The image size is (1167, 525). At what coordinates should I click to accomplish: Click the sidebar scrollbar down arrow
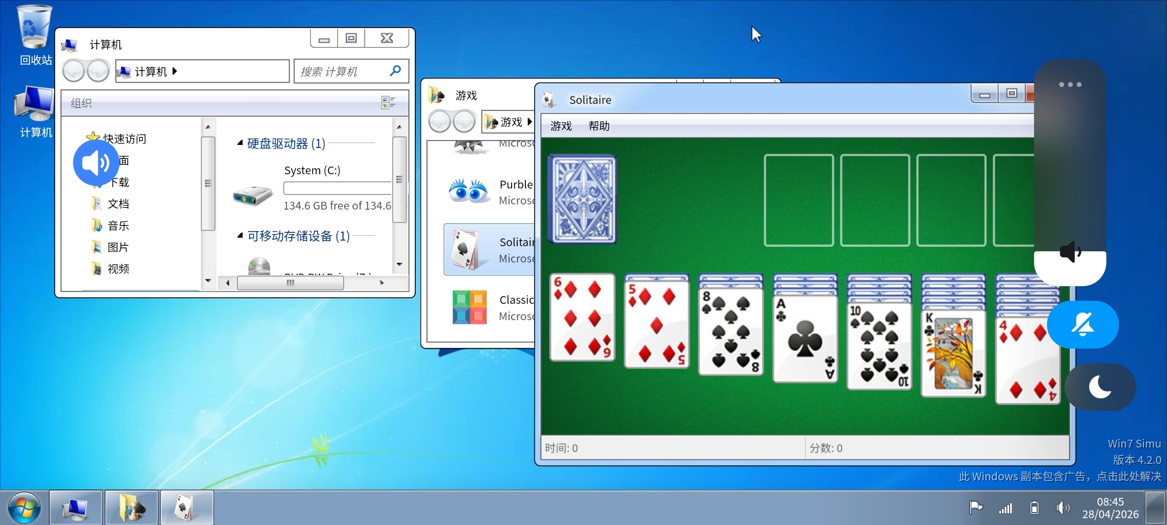(208, 281)
